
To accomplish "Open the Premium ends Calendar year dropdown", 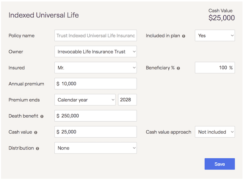I will pyautogui.click(x=85, y=100).
